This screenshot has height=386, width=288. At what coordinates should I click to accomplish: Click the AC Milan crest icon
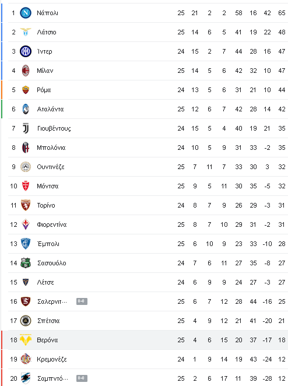click(x=26, y=71)
